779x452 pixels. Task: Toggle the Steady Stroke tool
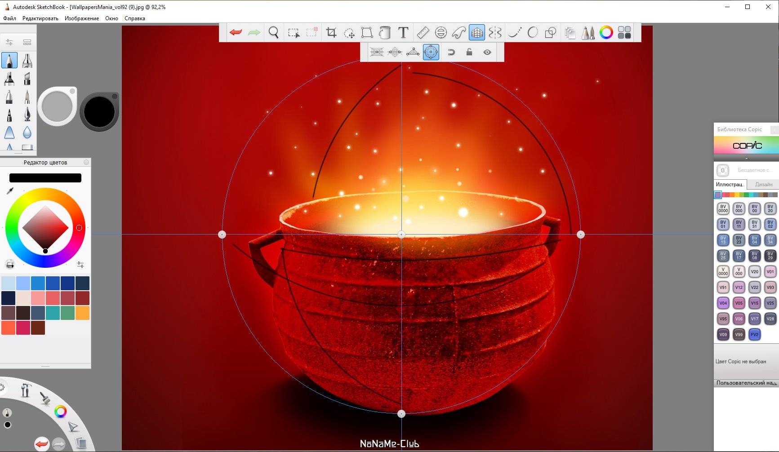515,32
